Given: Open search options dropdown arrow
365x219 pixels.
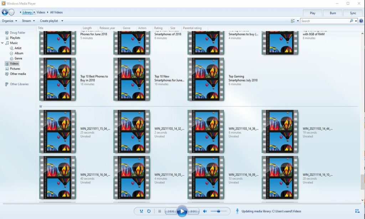Looking at the screenshot, I should coord(356,21).
